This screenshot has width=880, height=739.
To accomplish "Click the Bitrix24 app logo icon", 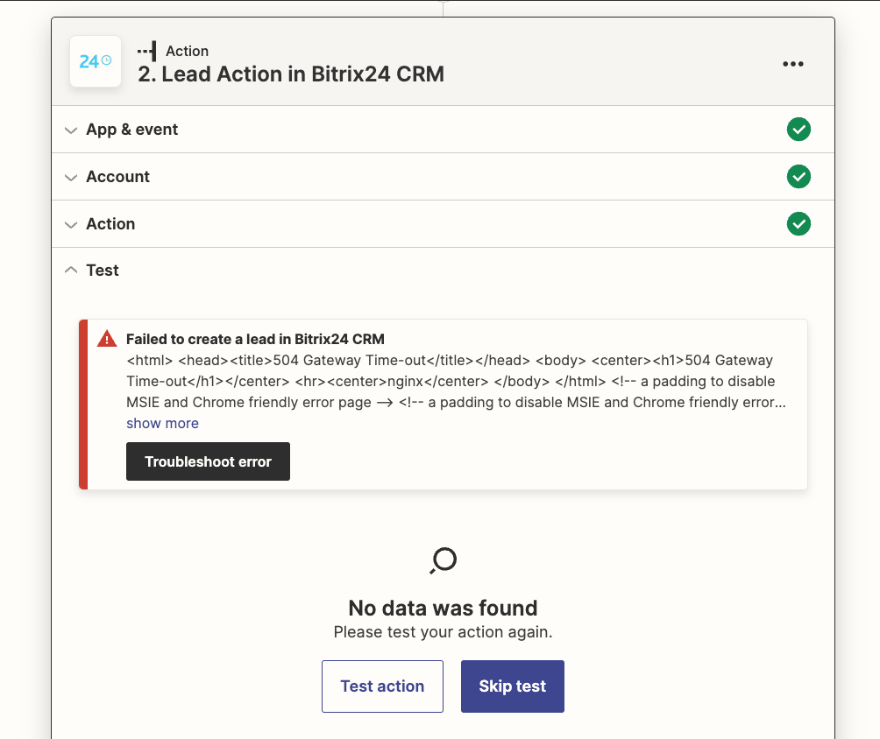I will [x=96, y=61].
